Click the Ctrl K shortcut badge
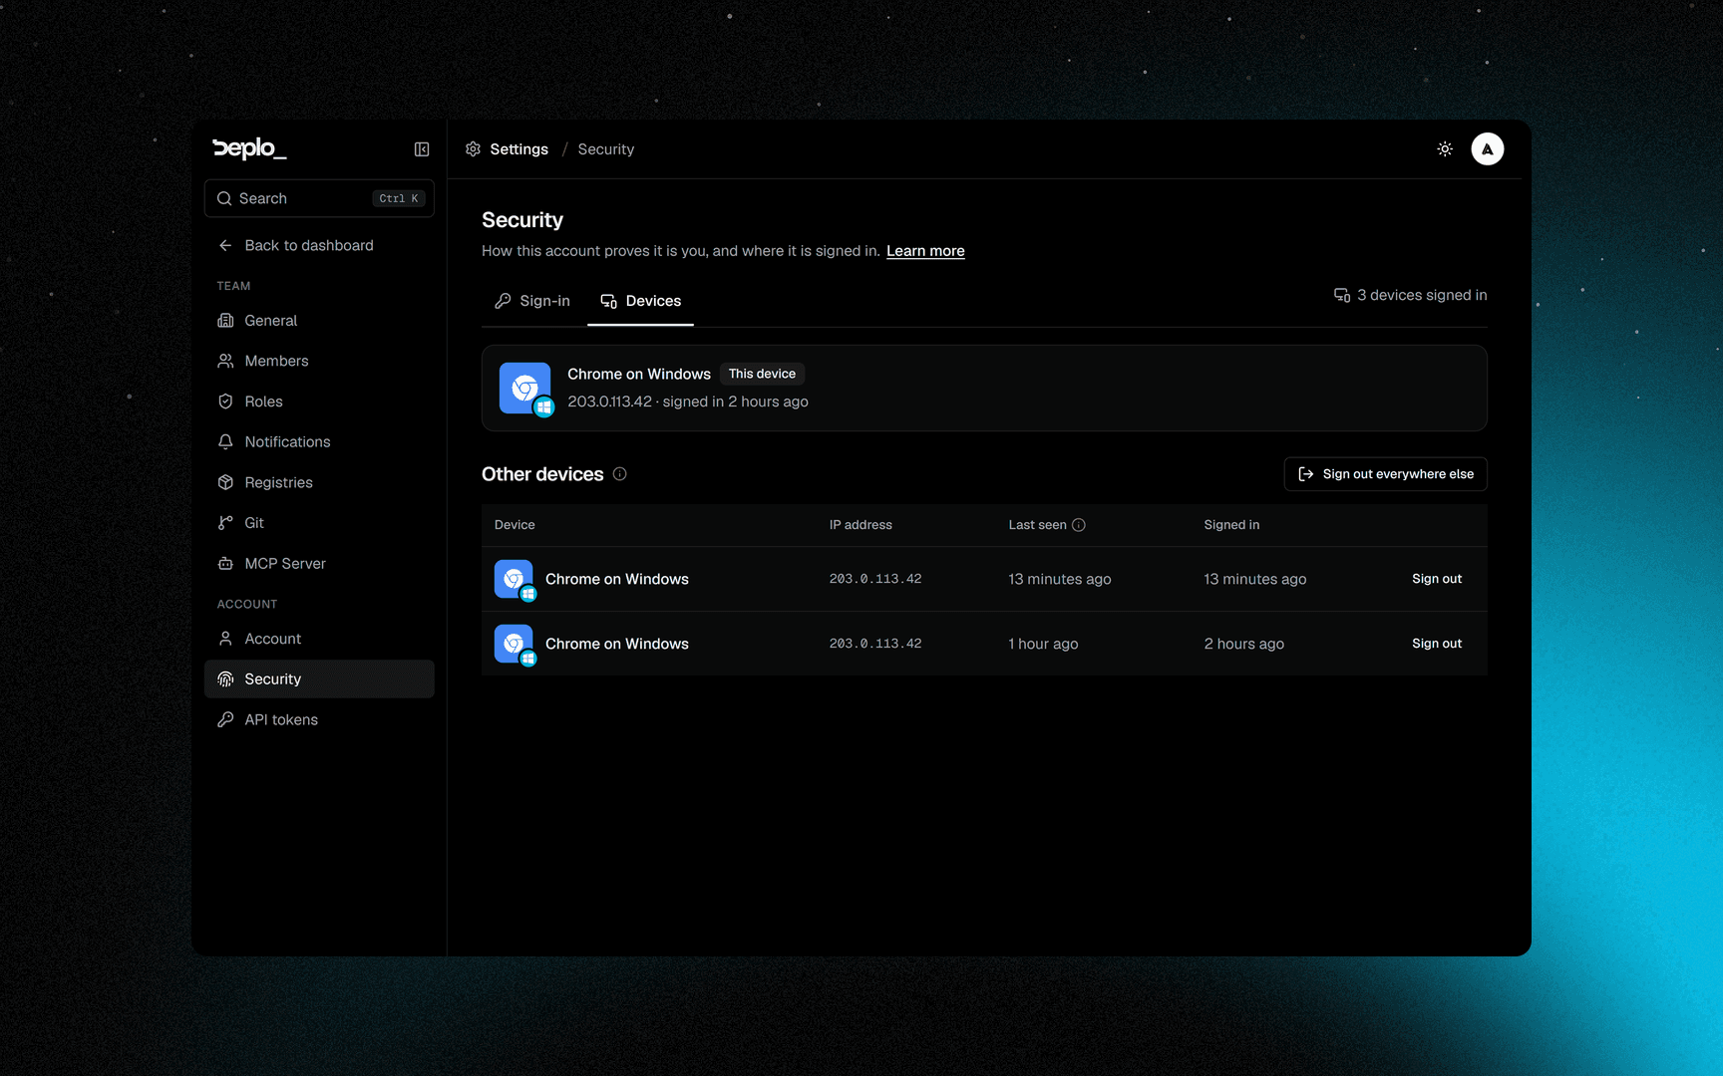Viewport: 1723px width, 1076px height. click(399, 198)
